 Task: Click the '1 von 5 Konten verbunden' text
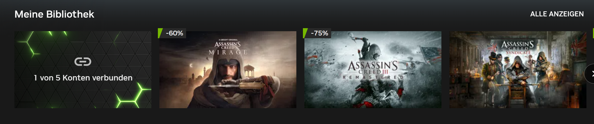[x=83, y=78]
